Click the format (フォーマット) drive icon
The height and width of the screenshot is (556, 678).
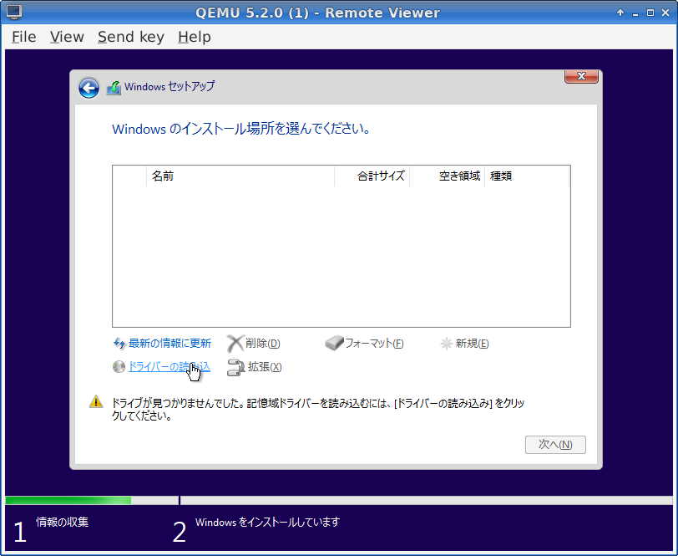[334, 344]
